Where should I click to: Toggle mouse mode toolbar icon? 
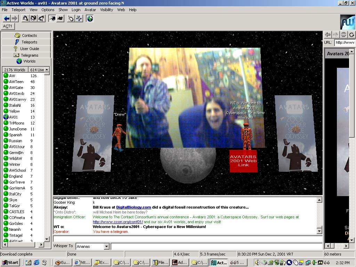tap(71, 18)
